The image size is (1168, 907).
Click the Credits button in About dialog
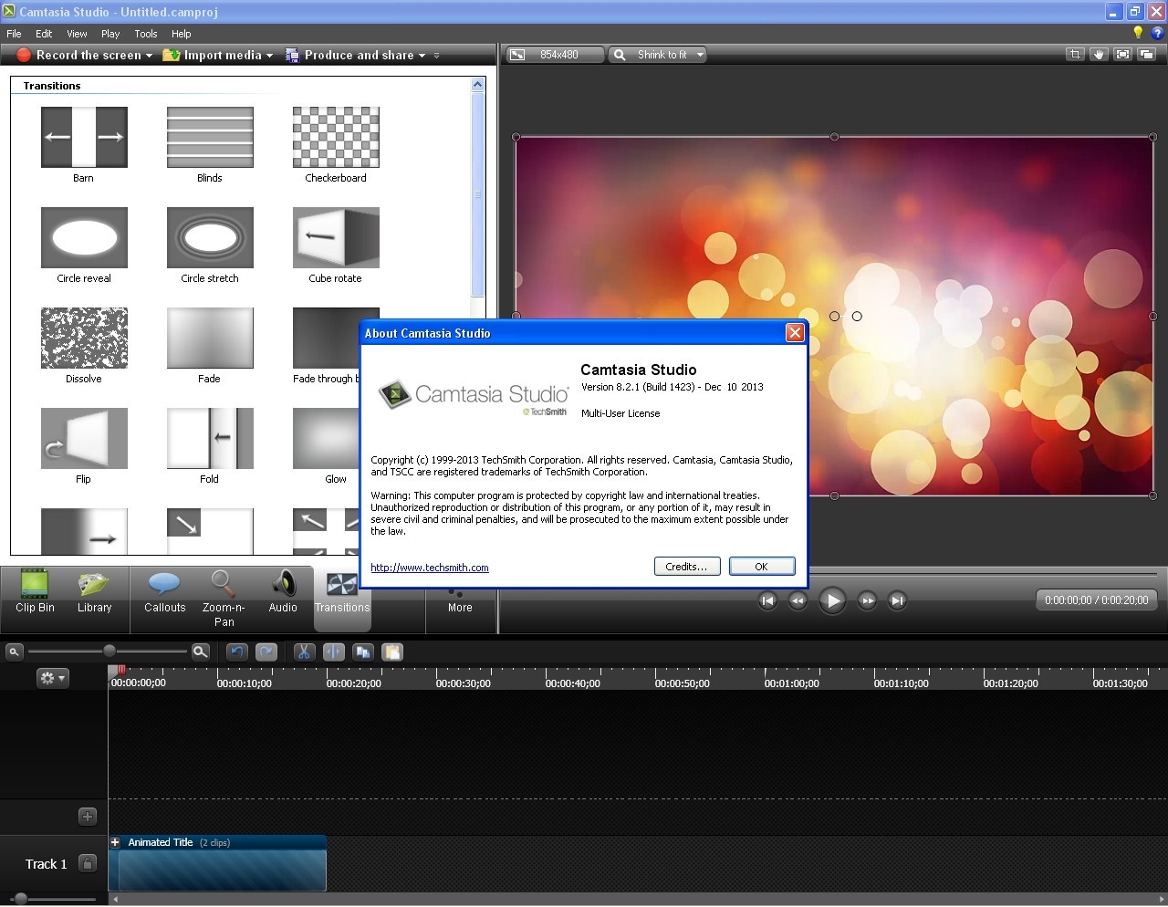tap(686, 567)
